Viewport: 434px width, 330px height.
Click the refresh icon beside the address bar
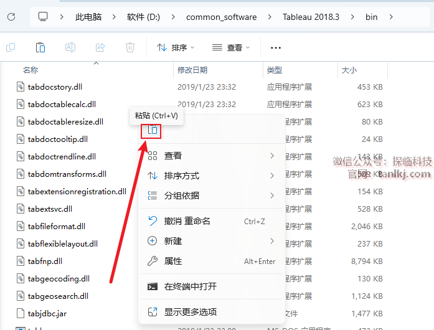point(11,17)
